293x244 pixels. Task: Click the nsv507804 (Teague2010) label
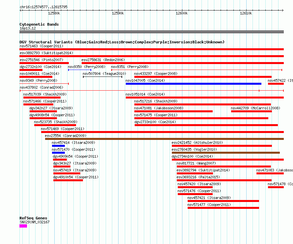[x=104, y=74]
